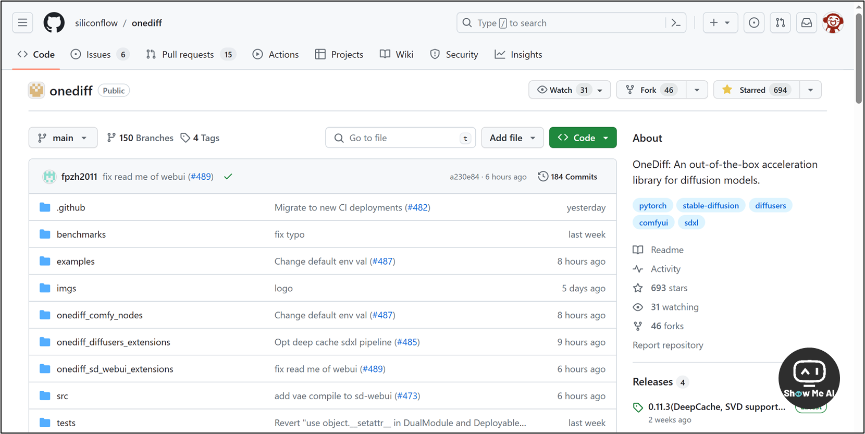Image resolution: width=865 pixels, height=434 pixels.
Task: View 4 Tags link
Action: (x=200, y=138)
